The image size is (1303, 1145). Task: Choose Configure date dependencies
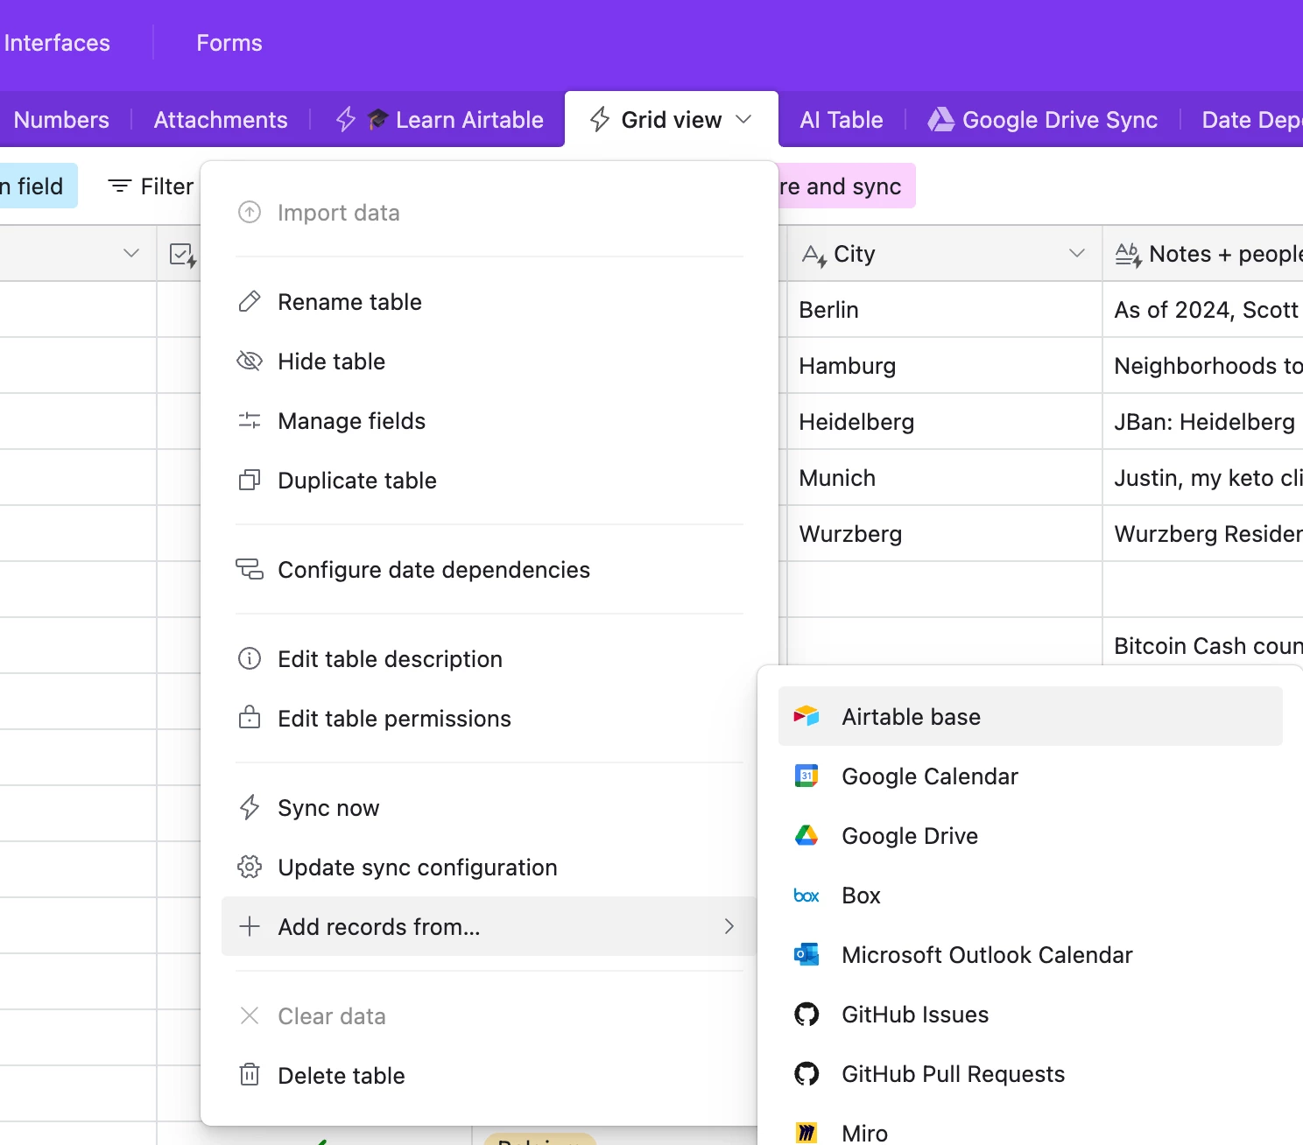490,569
